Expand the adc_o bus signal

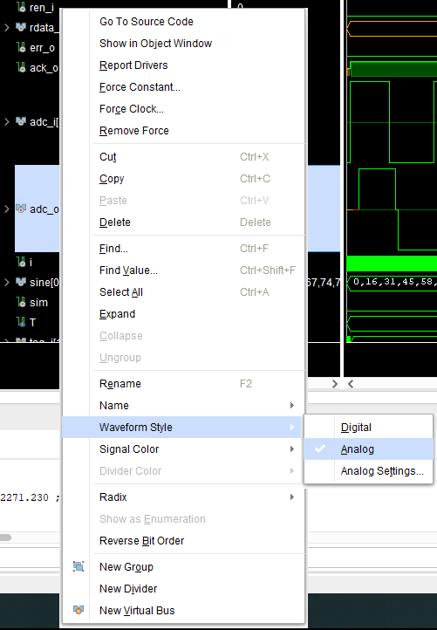(7, 209)
